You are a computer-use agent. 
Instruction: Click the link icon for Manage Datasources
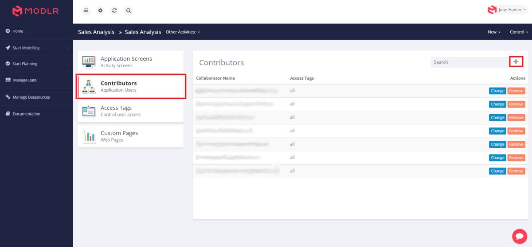click(x=8, y=97)
